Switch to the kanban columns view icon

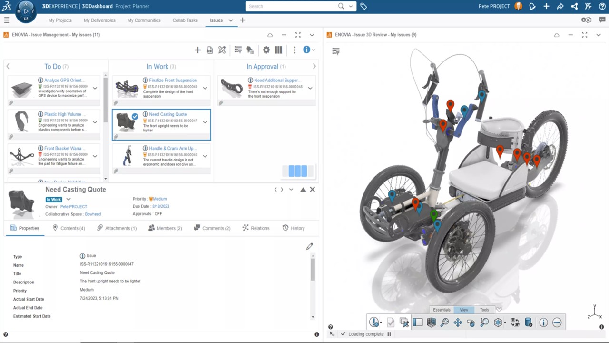click(x=278, y=50)
